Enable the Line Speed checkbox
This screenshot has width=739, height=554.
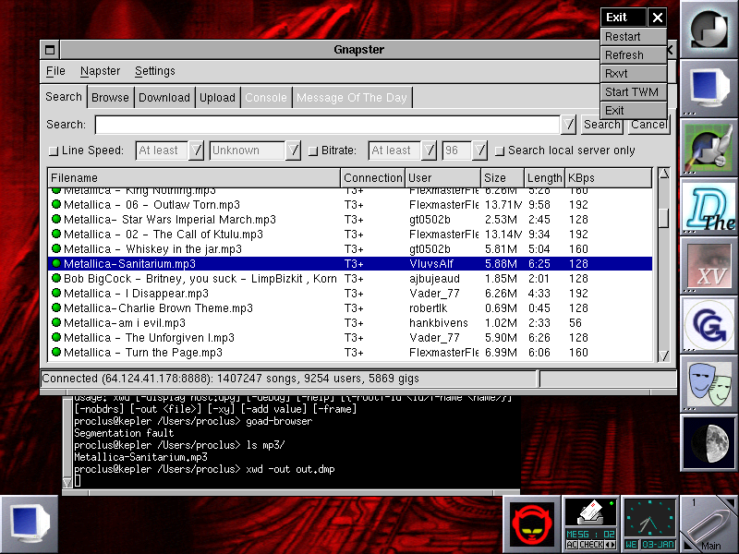pyautogui.click(x=54, y=151)
